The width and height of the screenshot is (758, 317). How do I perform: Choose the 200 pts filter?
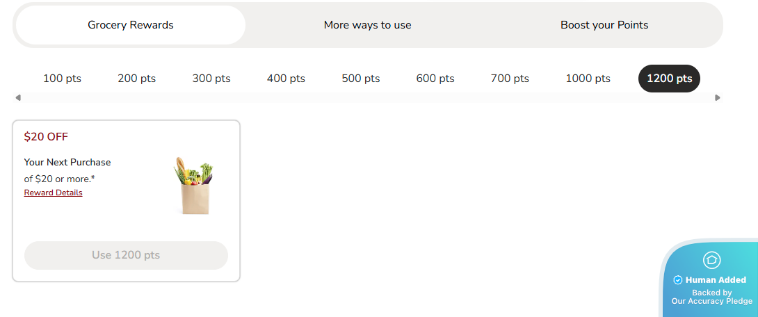137,79
